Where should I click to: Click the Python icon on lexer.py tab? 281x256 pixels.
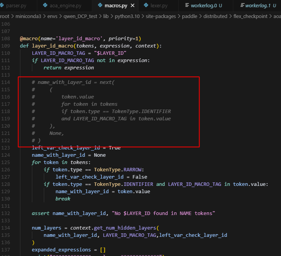coord(146,6)
